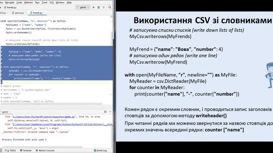Open the Window menu

tap(60, 3)
